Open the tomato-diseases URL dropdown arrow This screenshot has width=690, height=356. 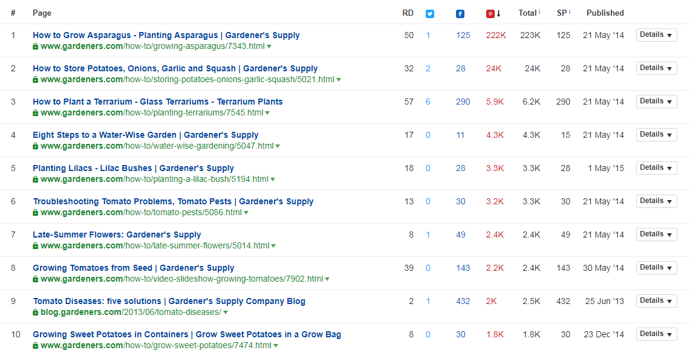(226, 312)
